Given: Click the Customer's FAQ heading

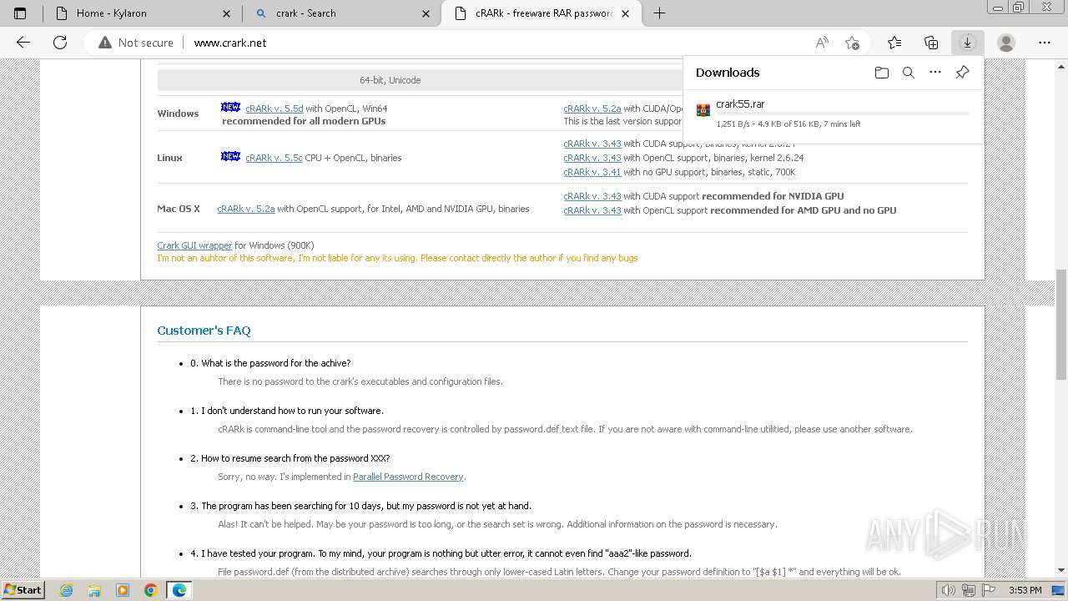Looking at the screenshot, I should pyautogui.click(x=204, y=331).
